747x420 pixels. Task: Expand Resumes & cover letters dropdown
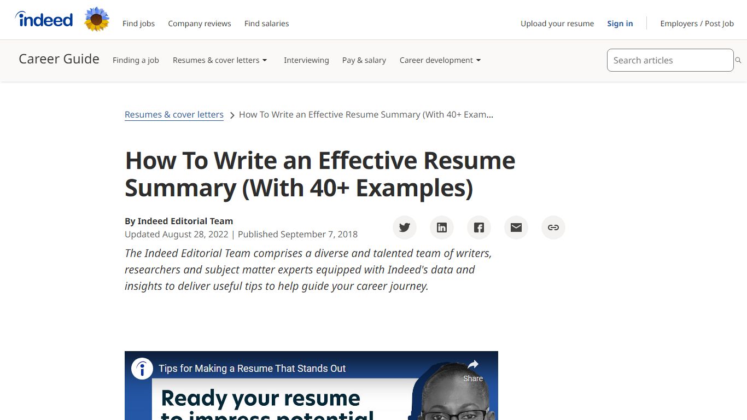[x=220, y=60]
